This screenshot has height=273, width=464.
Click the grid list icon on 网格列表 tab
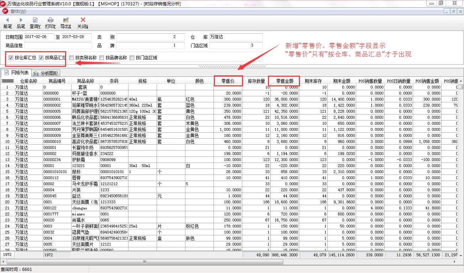[7, 73]
